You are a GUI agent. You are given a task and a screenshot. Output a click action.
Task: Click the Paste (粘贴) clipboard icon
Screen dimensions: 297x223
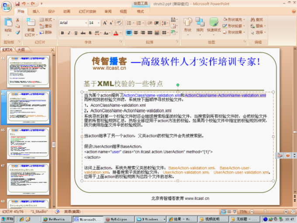(x=8, y=22)
